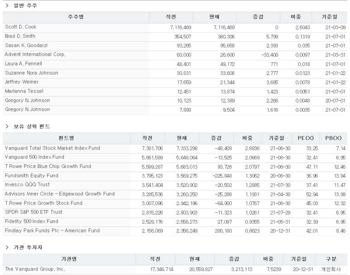This screenshot has width=350, height=275.
Task: Click the 200,180 change value
Action: tap(223, 231)
